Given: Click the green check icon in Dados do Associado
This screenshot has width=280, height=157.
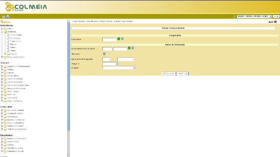Looking at the screenshot, I should pos(129,48).
